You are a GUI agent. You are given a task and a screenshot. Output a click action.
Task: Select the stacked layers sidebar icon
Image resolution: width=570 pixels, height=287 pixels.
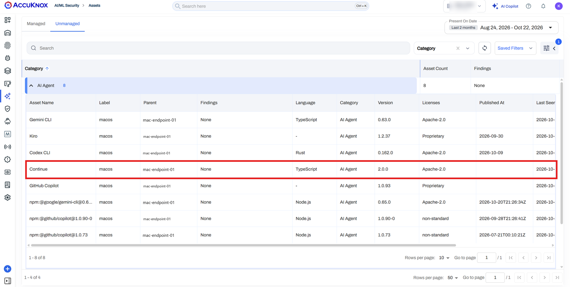coord(7,71)
